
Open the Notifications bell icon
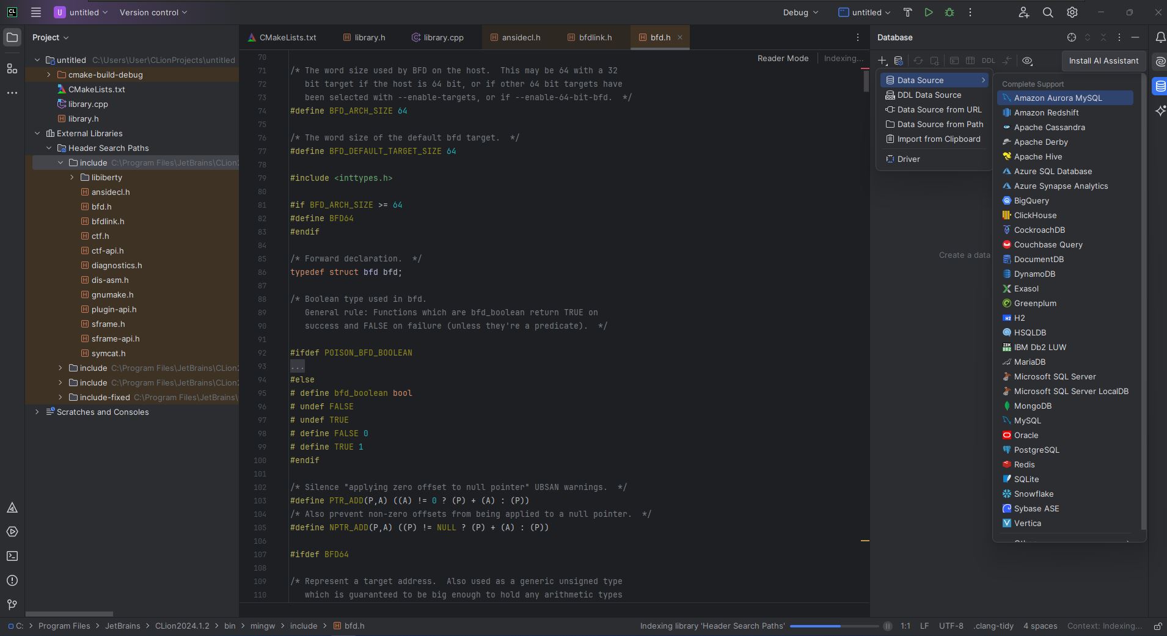1160,37
